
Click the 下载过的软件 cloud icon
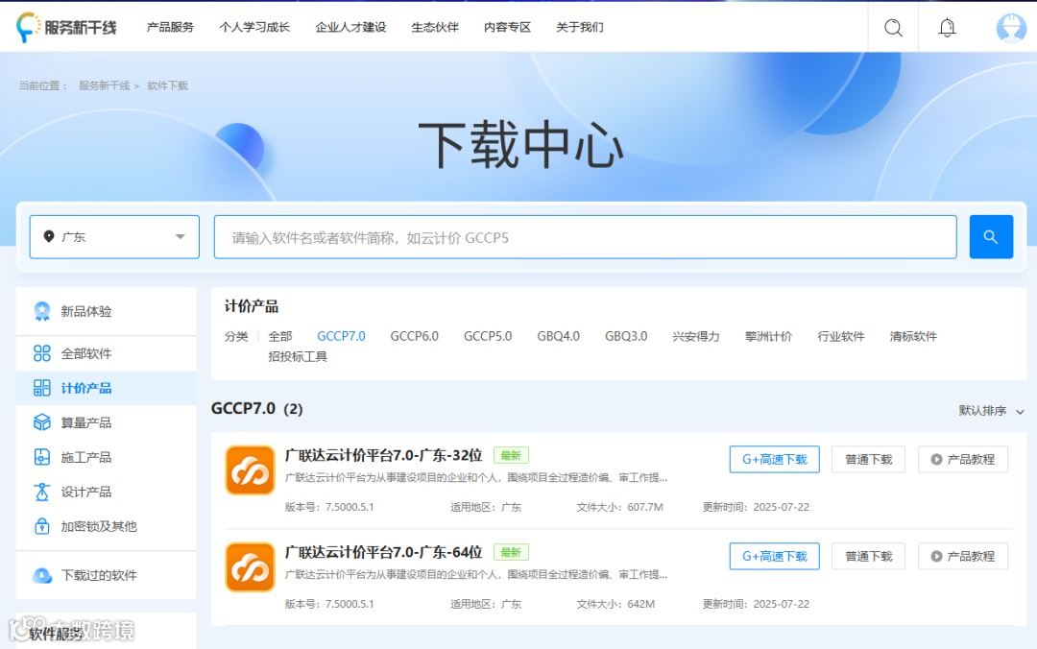[41, 575]
